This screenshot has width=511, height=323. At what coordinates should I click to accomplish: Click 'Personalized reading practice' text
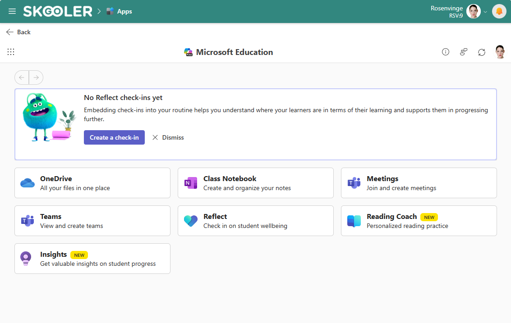(x=407, y=226)
